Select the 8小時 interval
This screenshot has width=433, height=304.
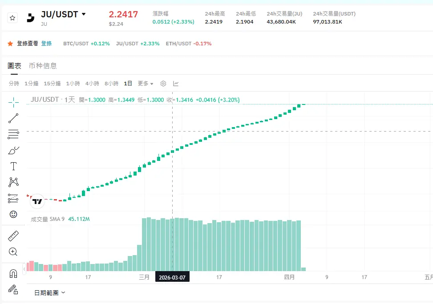[x=112, y=83]
